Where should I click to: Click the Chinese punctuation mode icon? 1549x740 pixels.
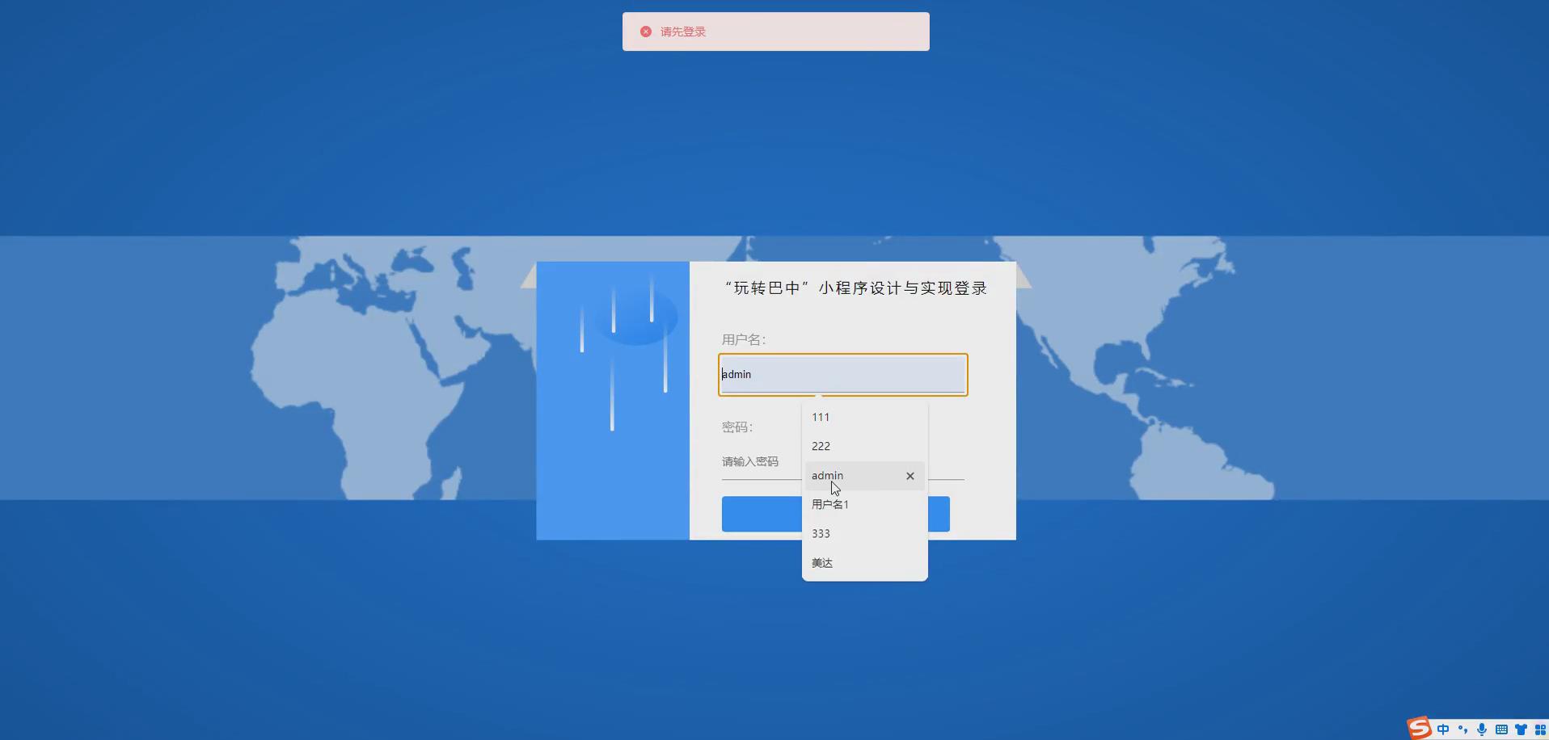click(x=1462, y=729)
